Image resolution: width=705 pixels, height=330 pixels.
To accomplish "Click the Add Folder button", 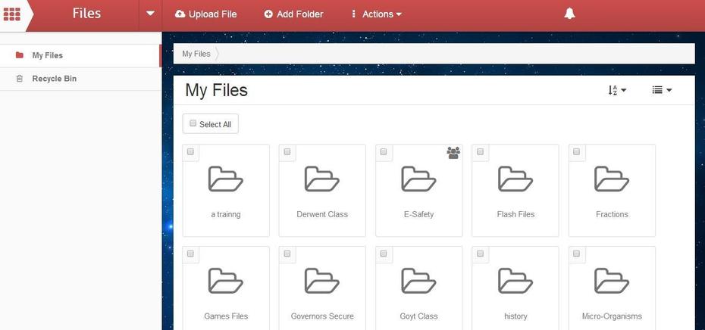I will [293, 14].
